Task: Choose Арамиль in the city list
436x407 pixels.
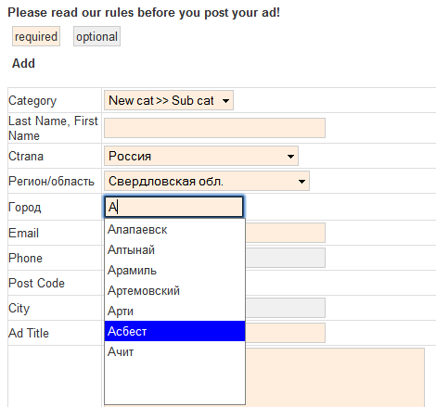Action: pyautogui.click(x=174, y=271)
